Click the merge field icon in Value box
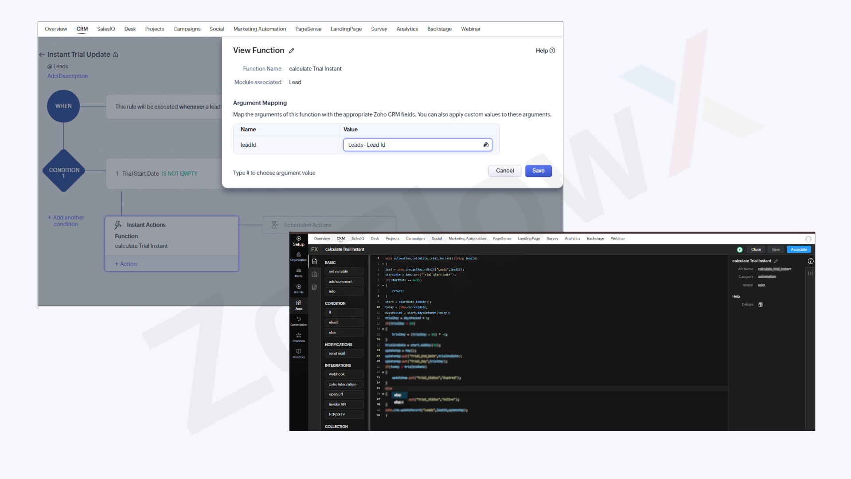This screenshot has width=851, height=479. (486, 145)
